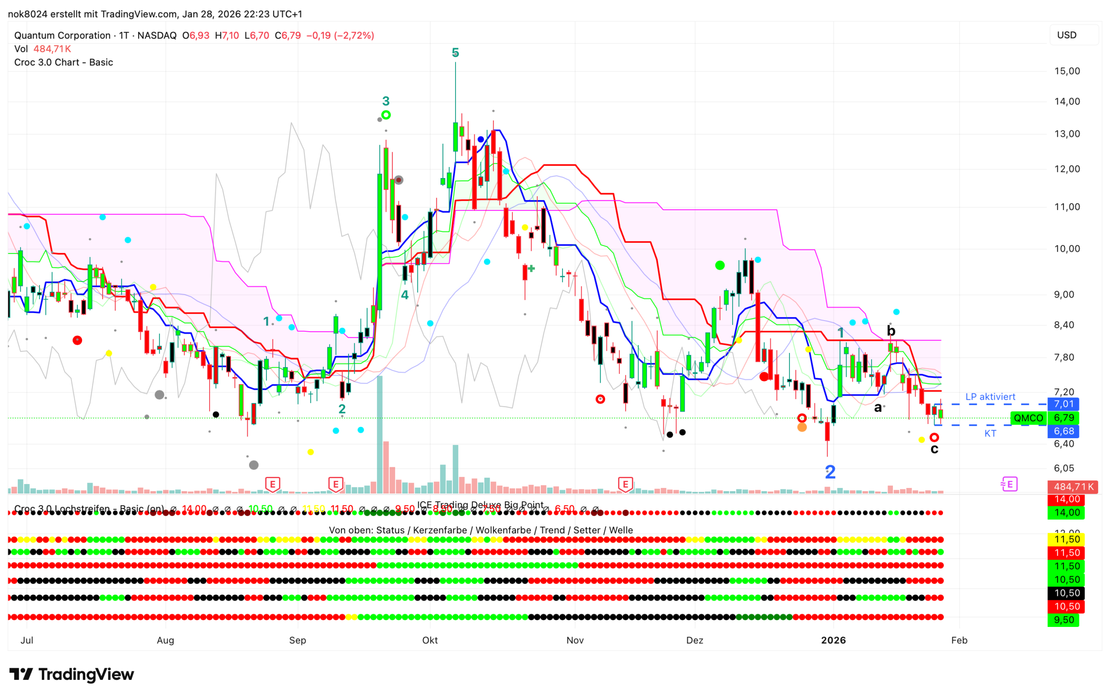Click the large blue wave 2 label
Screen dimensions: 1110x698
[x=830, y=472]
